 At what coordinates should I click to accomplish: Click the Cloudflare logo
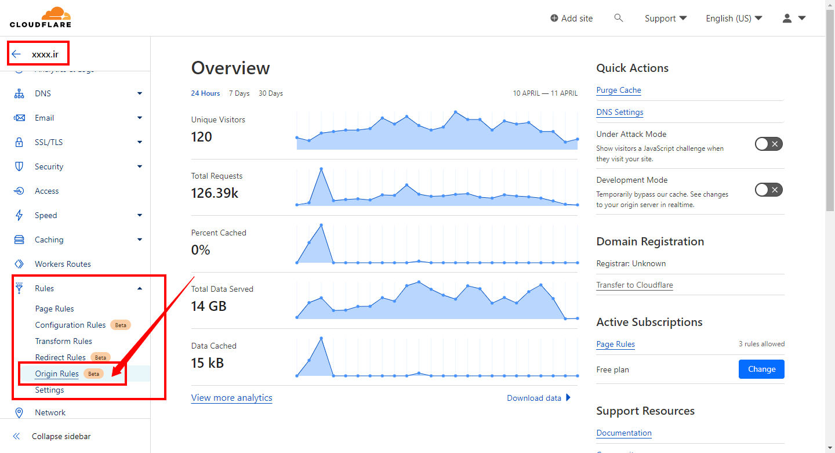click(x=41, y=17)
